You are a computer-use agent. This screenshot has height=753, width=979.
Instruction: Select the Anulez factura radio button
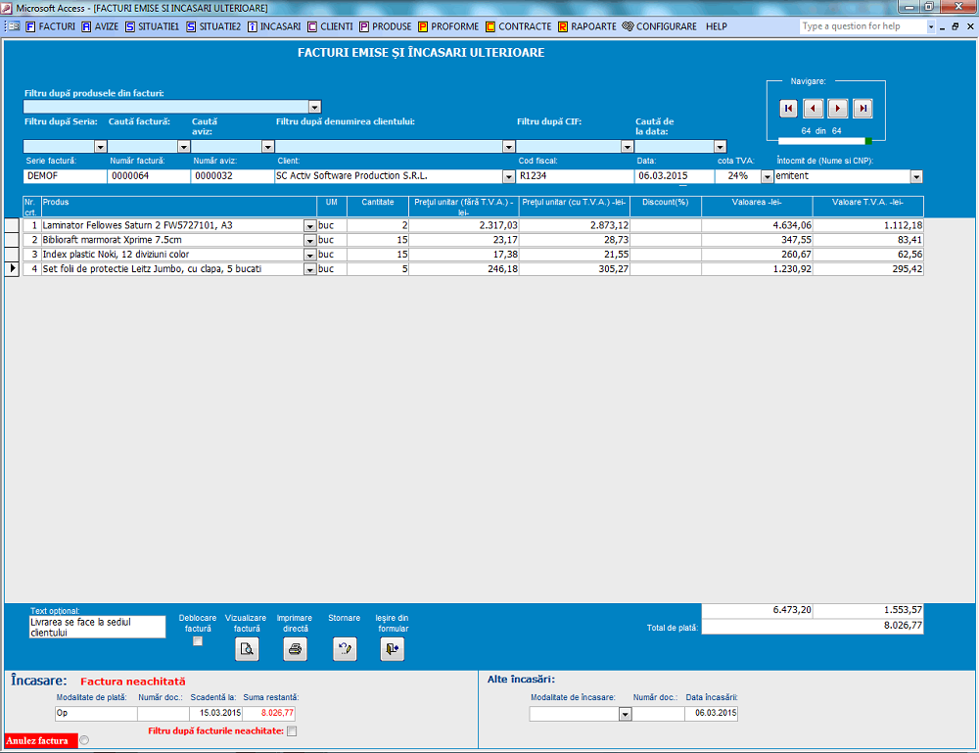(x=84, y=740)
